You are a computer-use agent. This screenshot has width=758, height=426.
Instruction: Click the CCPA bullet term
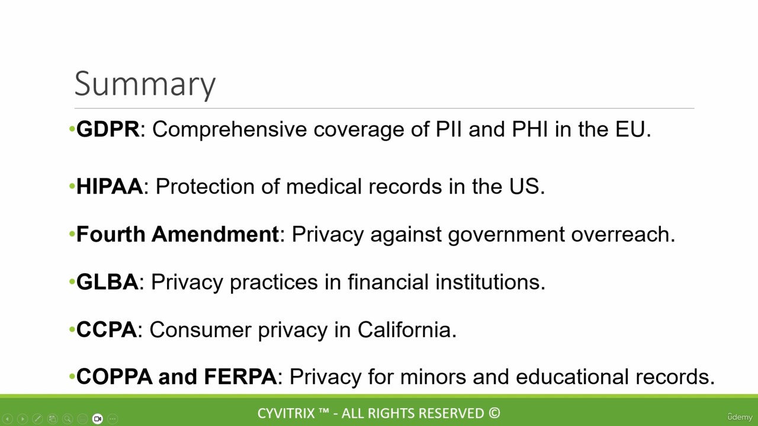107,330
